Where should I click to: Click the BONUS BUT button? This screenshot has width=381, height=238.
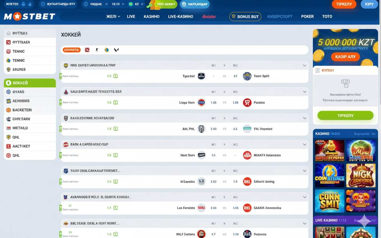pyautogui.click(x=245, y=17)
